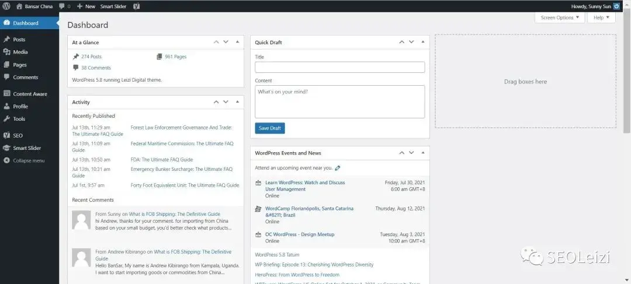
Task: Open Emergency Bunker Surcharge FAQ Guide post
Action: point(182,169)
